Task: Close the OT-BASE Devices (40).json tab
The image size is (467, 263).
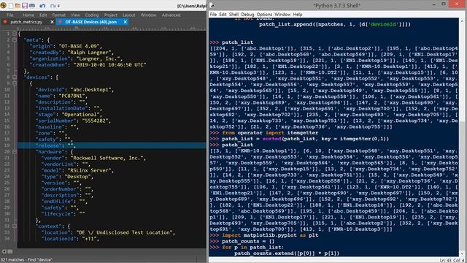Action: click(x=126, y=22)
